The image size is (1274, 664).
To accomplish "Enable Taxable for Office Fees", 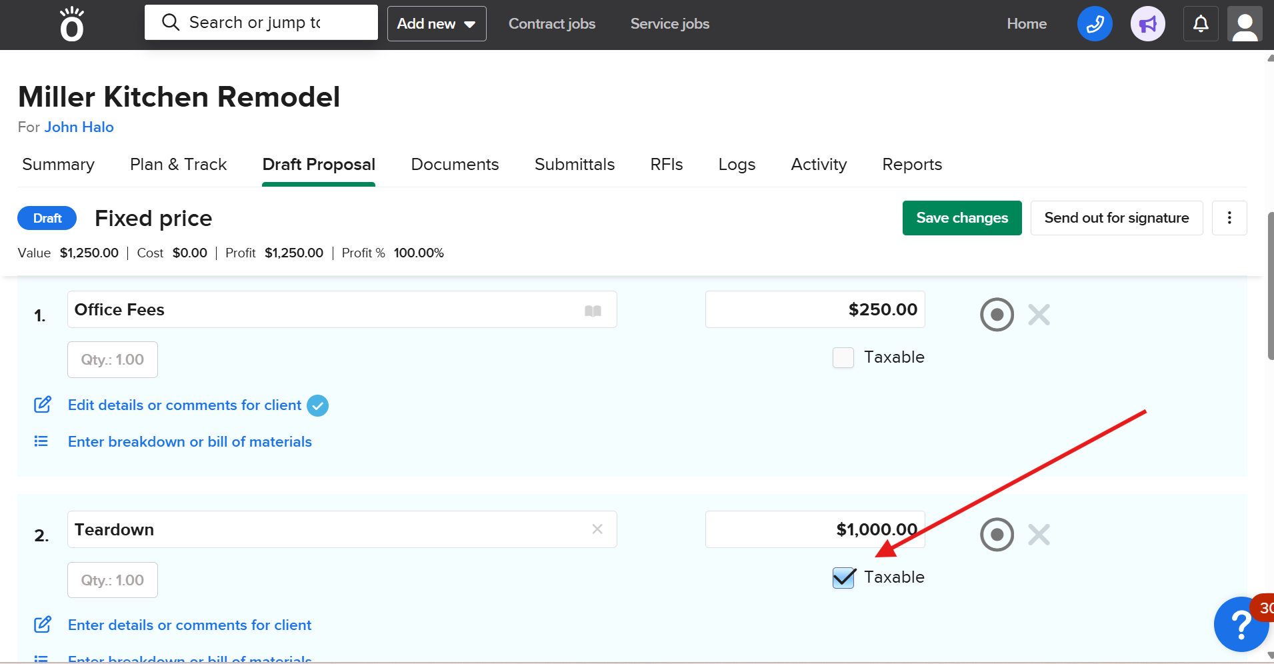I will (x=843, y=357).
